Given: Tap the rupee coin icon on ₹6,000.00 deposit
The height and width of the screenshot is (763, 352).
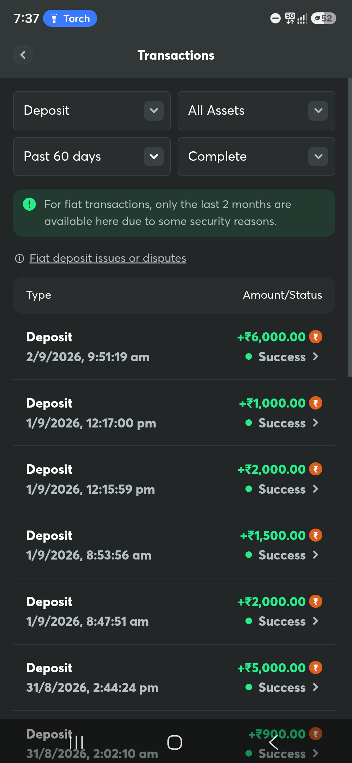Looking at the screenshot, I should pos(315,337).
